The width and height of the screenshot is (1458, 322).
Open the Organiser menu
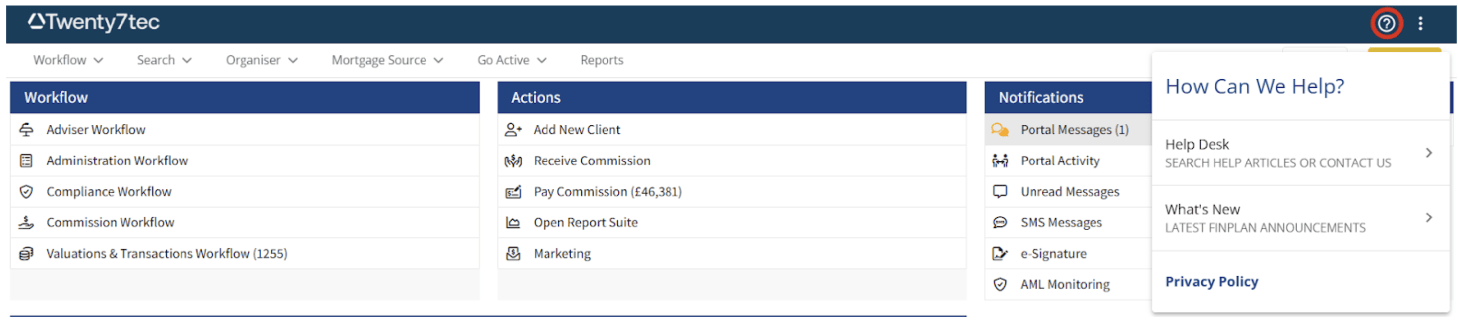click(261, 60)
